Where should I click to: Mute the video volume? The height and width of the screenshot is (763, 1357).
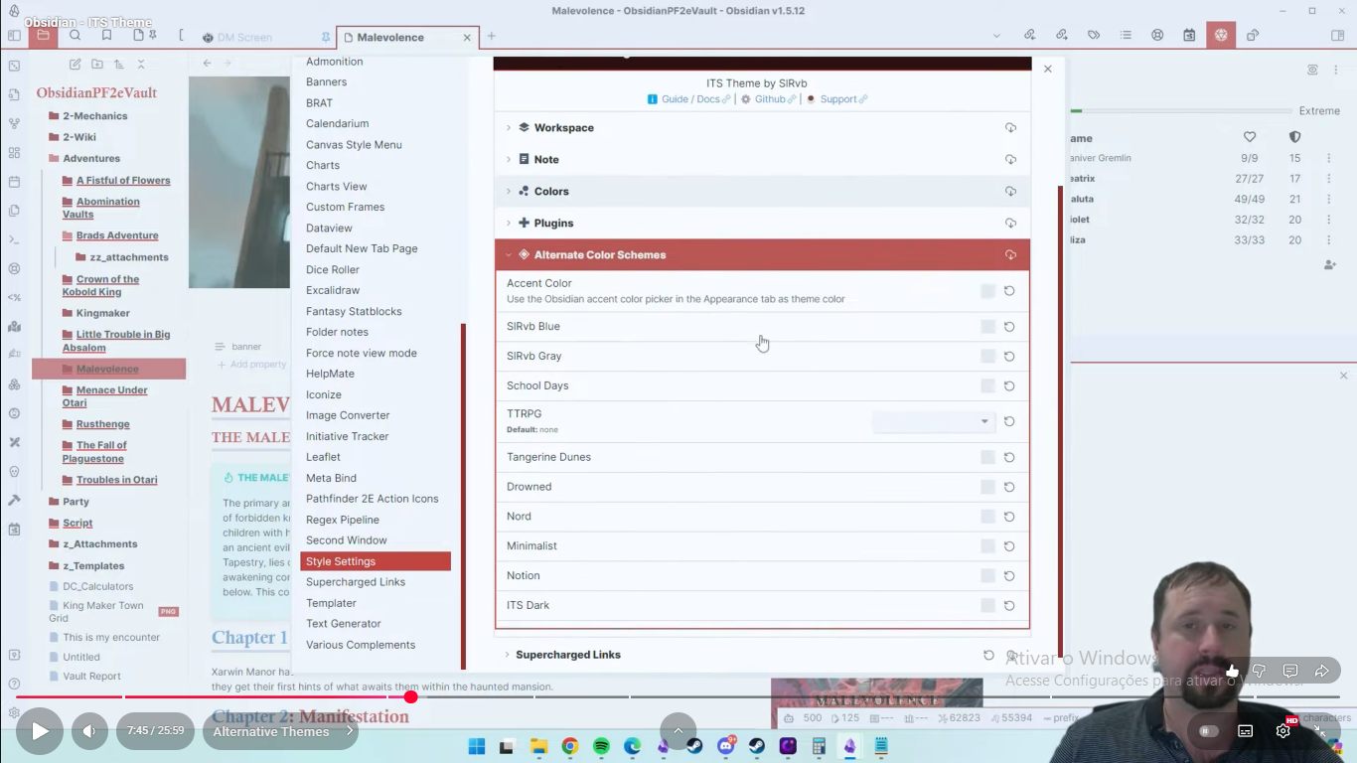pos(88,731)
